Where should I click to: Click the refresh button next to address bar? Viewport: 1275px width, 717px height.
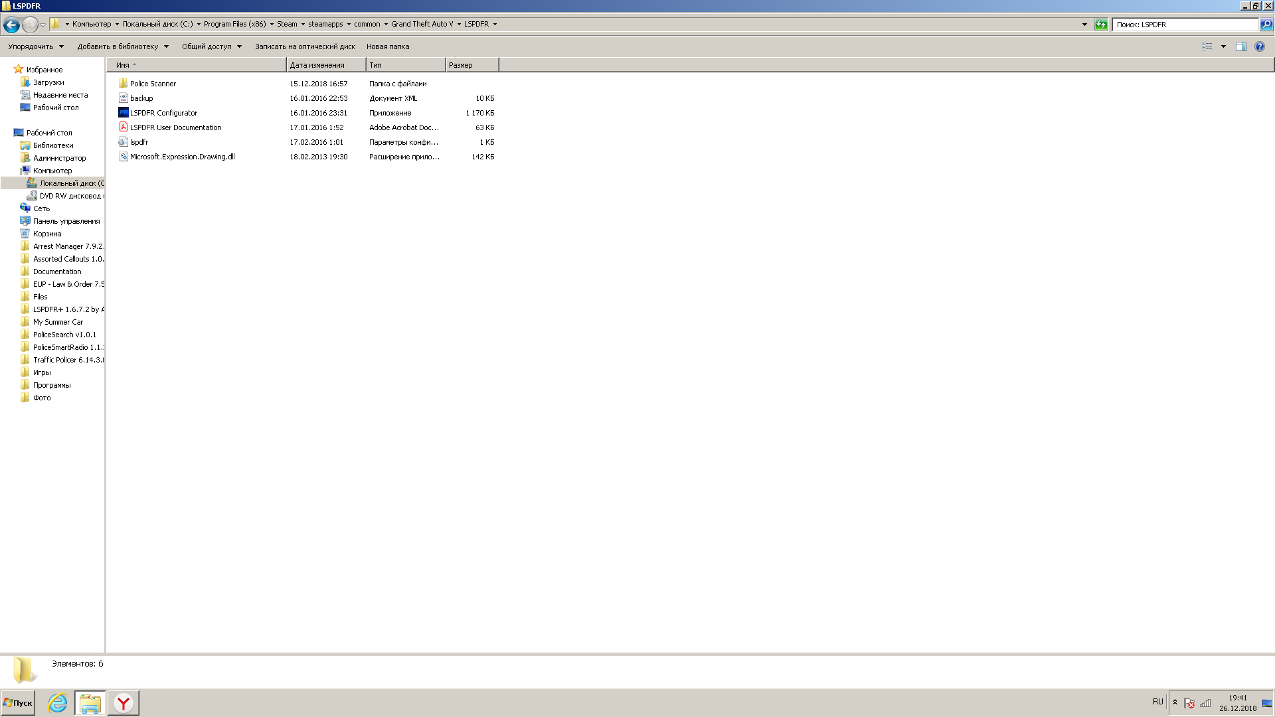pyautogui.click(x=1101, y=25)
